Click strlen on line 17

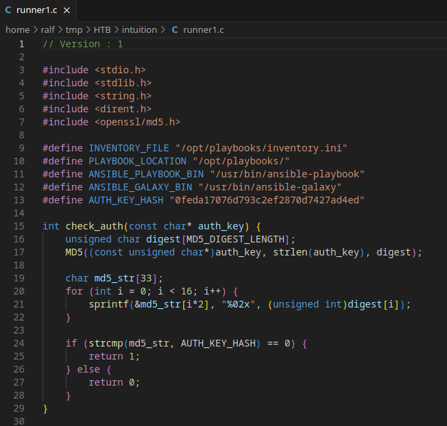click(x=290, y=252)
